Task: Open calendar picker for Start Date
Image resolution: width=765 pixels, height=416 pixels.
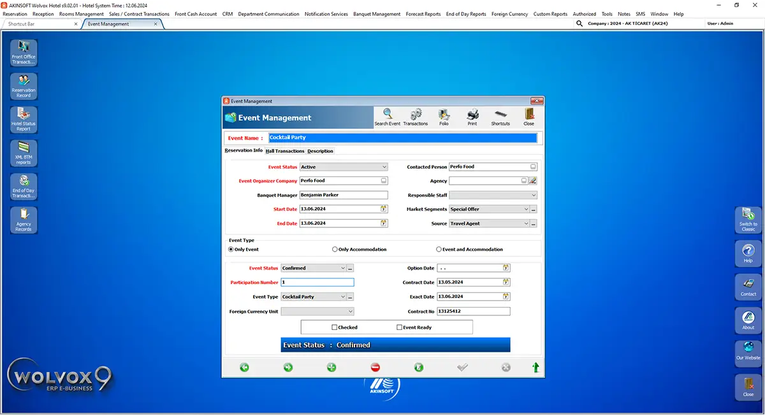Action: tap(384, 209)
